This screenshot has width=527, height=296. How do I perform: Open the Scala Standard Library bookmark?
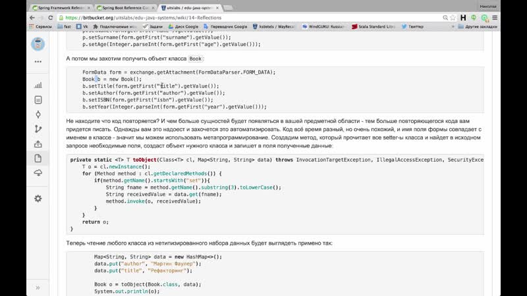pos(373,26)
